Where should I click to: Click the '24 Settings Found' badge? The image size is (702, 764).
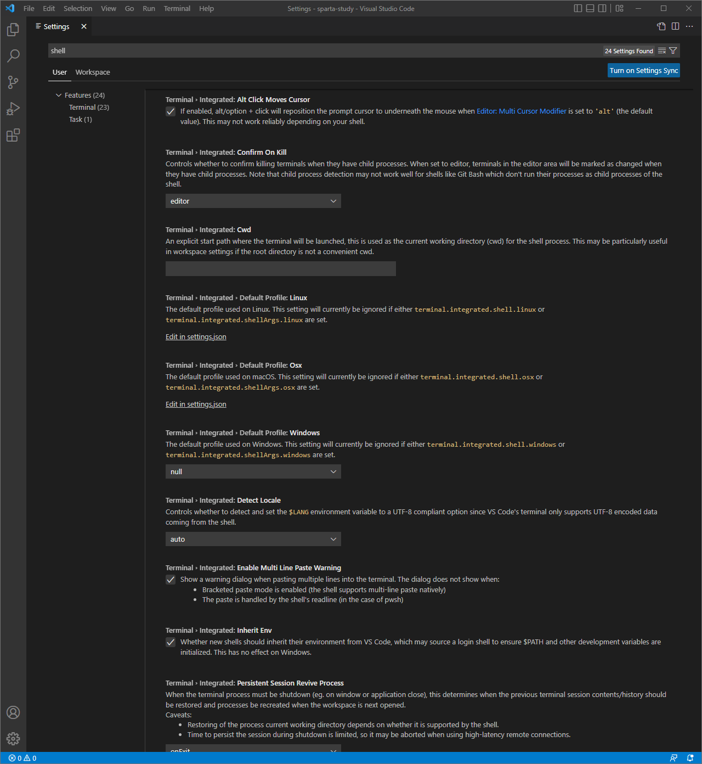(x=629, y=51)
